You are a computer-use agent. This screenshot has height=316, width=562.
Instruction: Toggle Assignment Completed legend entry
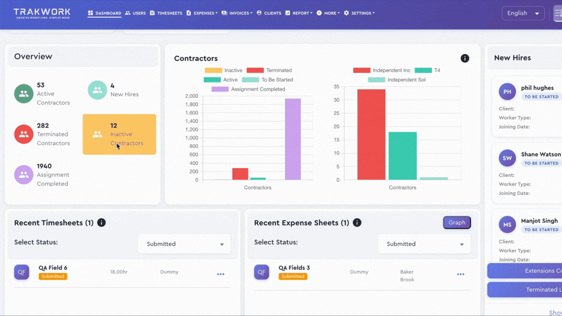(248, 89)
